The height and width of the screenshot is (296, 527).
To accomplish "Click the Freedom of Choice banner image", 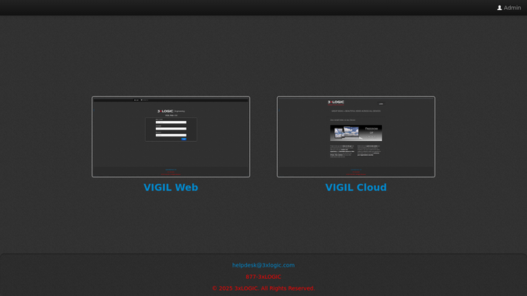I will [x=356, y=133].
